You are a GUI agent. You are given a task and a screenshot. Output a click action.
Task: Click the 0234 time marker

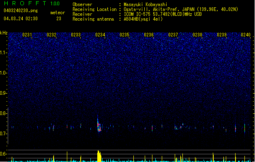click(x=100, y=35)
